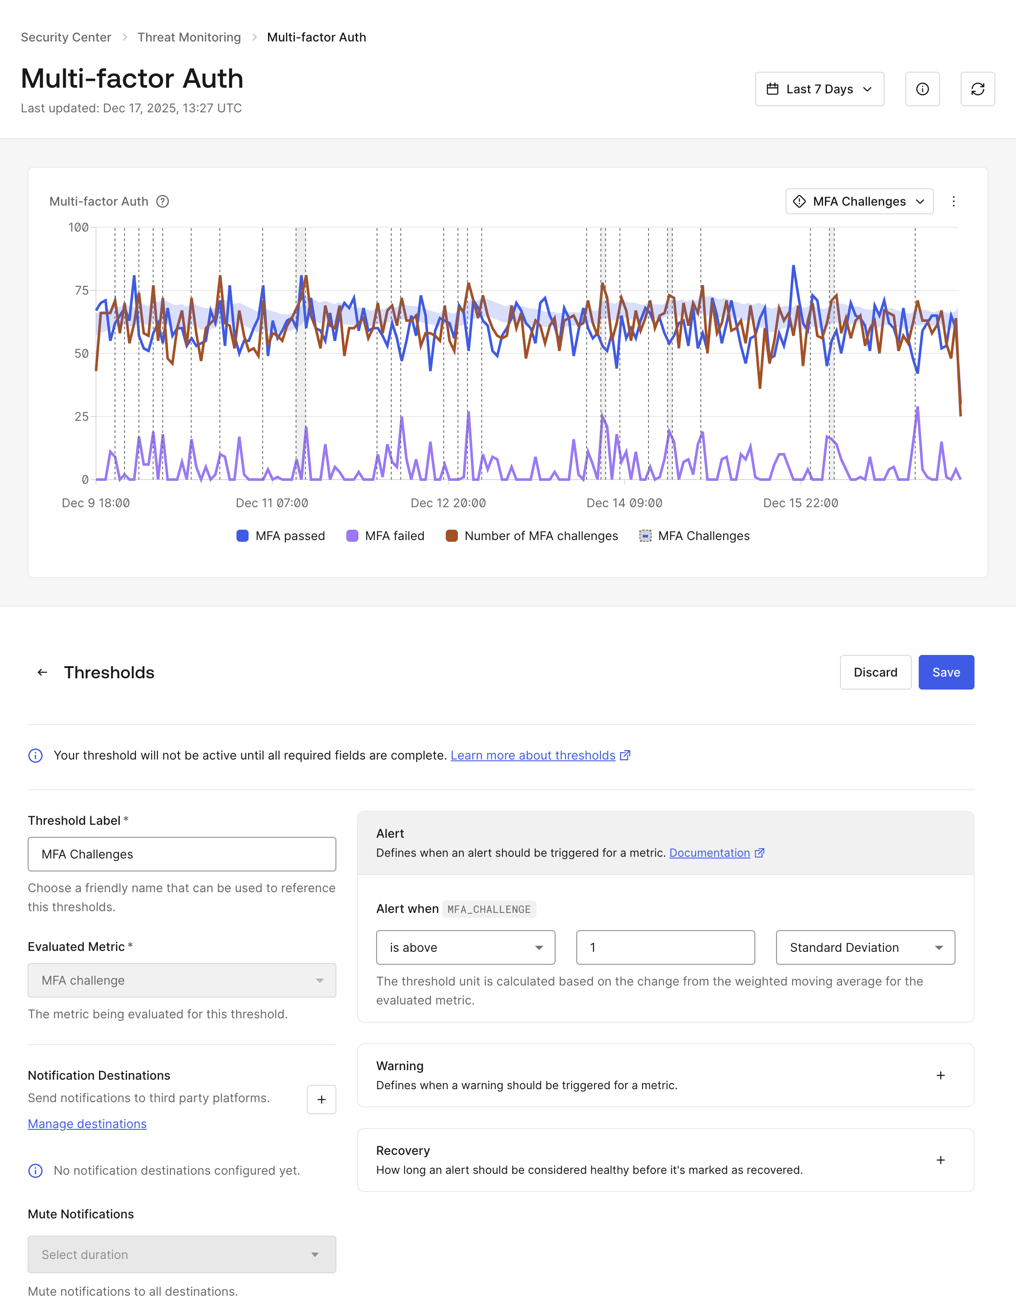Click the brown Number of MFA challenges swatch
Image resolution: width=1016 pixels, height=1316 pixels.
click(452, 536)
